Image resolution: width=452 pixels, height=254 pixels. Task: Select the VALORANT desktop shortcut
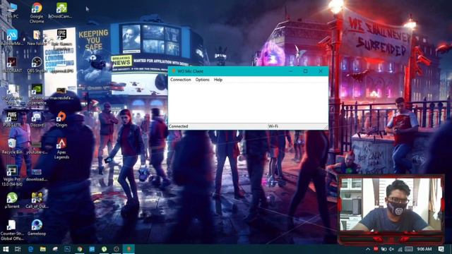pyautogui.click(x=12, y=65)
